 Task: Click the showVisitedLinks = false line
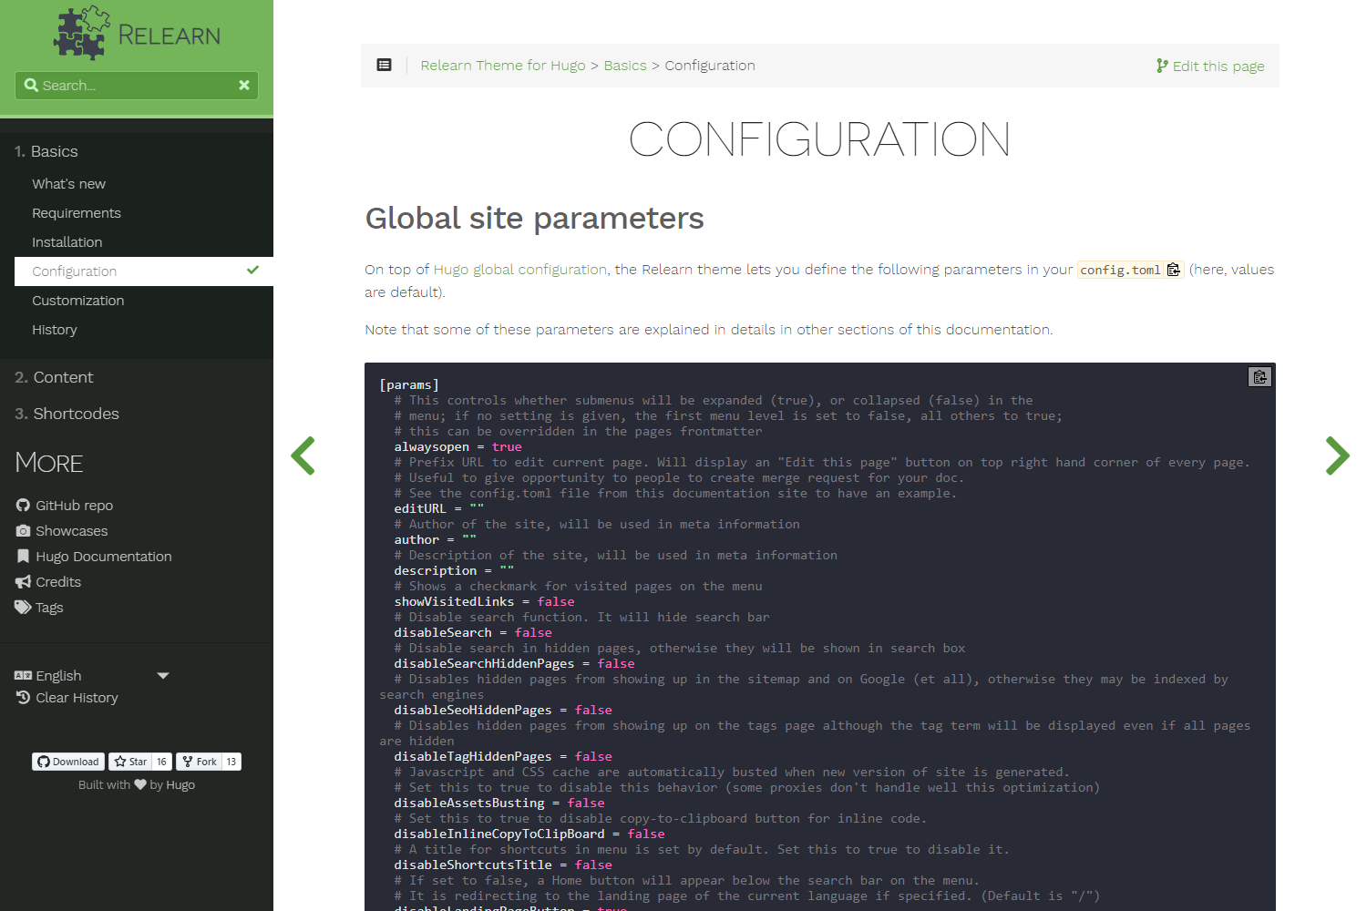pyautogui.click(x=484, y=602)
